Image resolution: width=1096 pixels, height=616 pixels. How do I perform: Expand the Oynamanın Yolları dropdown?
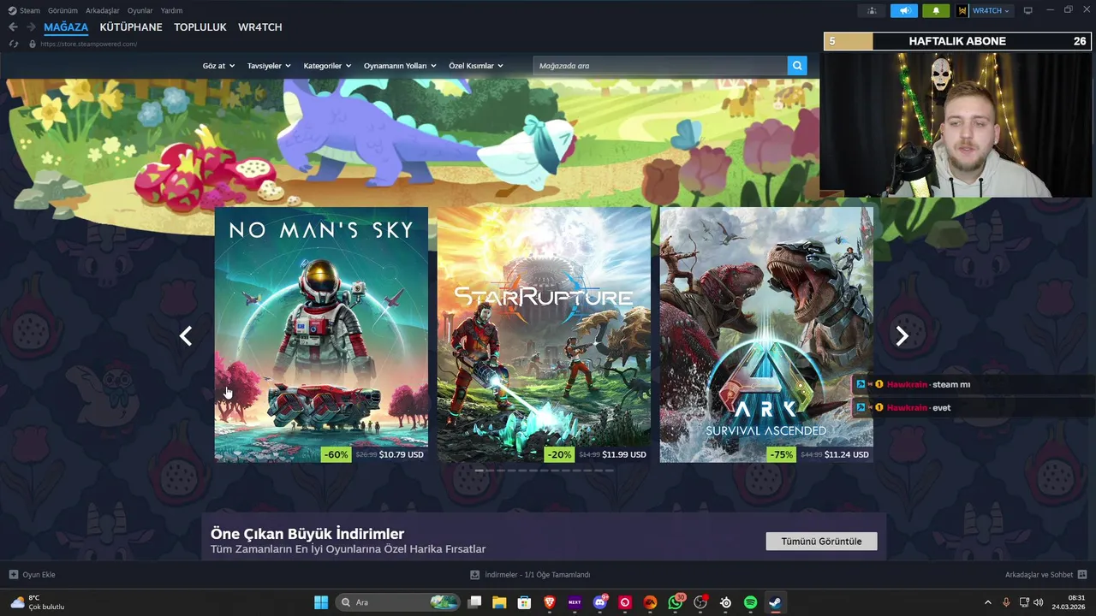pos(400,66)
